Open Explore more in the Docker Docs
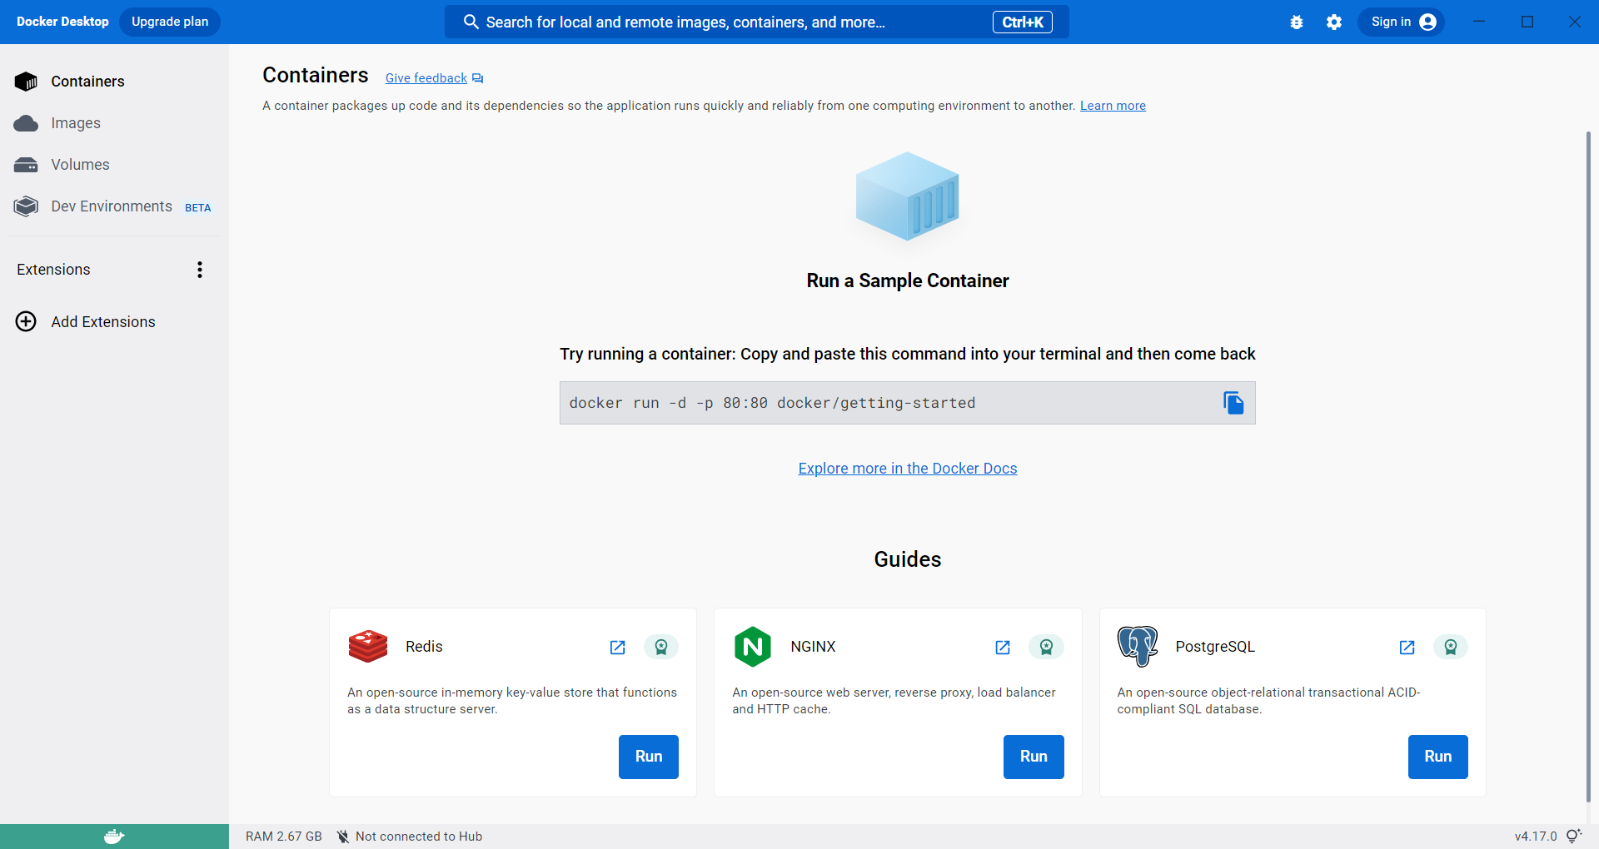Image resolution: width=1599 pixels, height=849 pixels. click(908, 469)
